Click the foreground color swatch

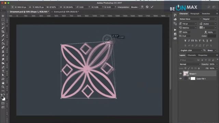pos(2,97)
